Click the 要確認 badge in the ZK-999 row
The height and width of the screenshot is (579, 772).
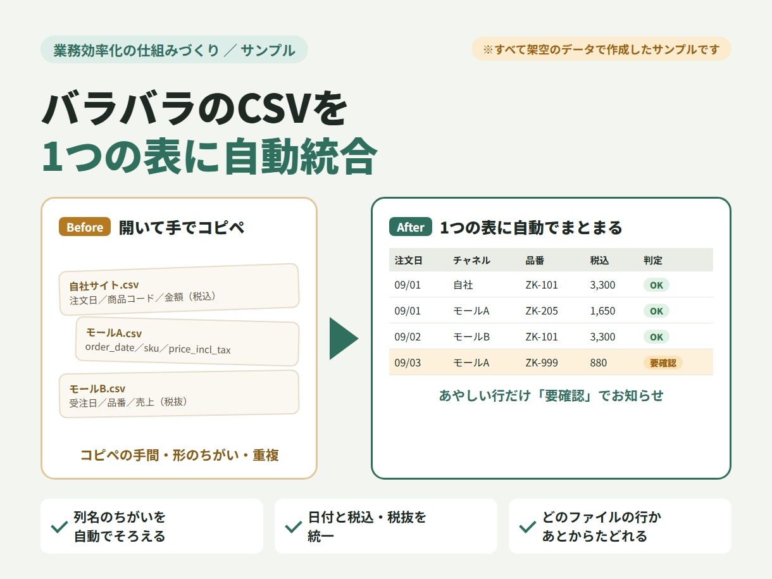(663, 363)
